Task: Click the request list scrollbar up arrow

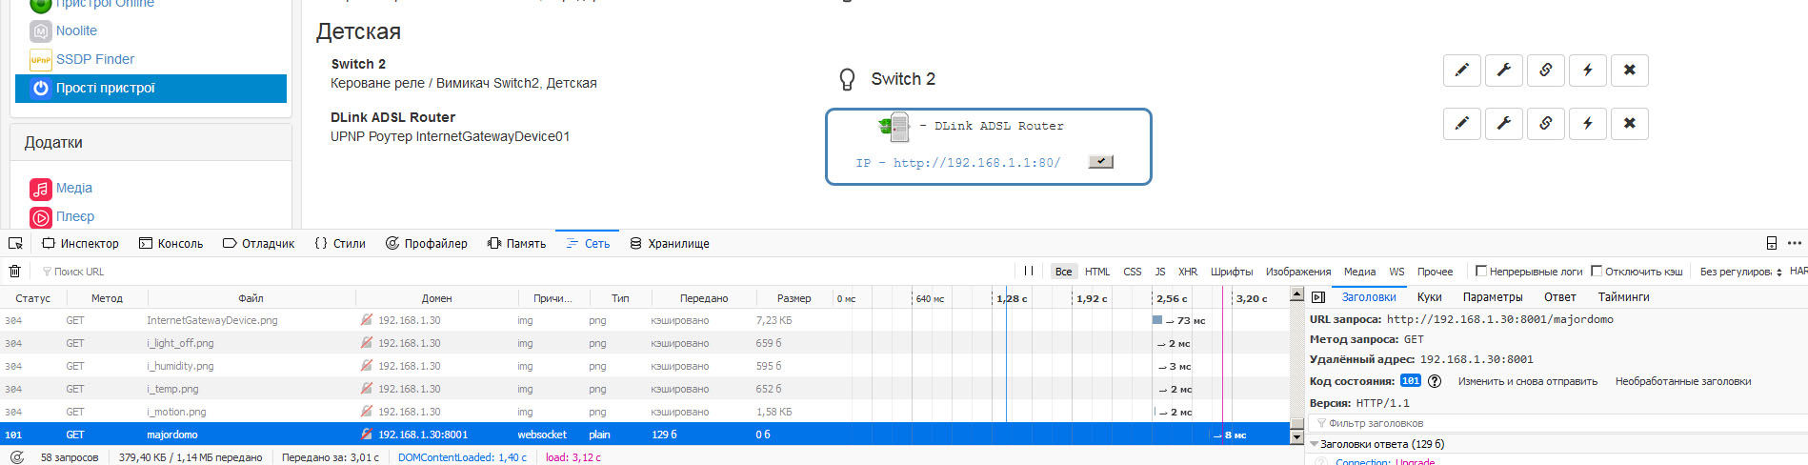Action: click(1296, 293)
